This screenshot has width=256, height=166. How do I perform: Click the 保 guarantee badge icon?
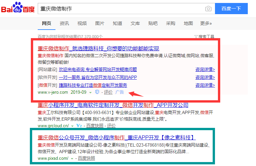(x=97, y=92)
